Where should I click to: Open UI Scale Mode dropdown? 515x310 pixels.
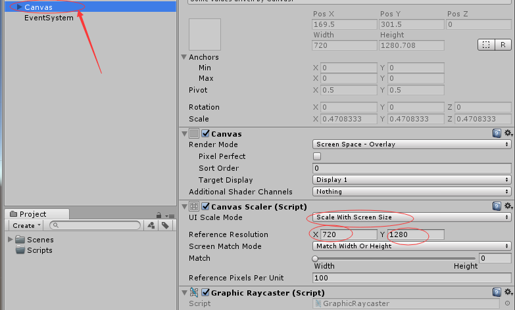(x=412, y=217)
